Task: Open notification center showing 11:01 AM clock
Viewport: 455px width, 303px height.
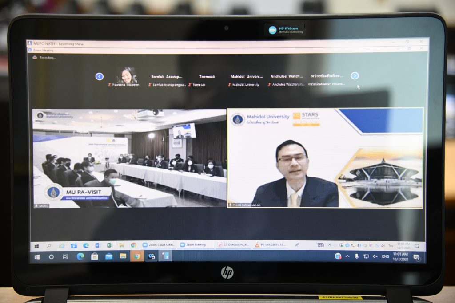Action: [416, 256]
